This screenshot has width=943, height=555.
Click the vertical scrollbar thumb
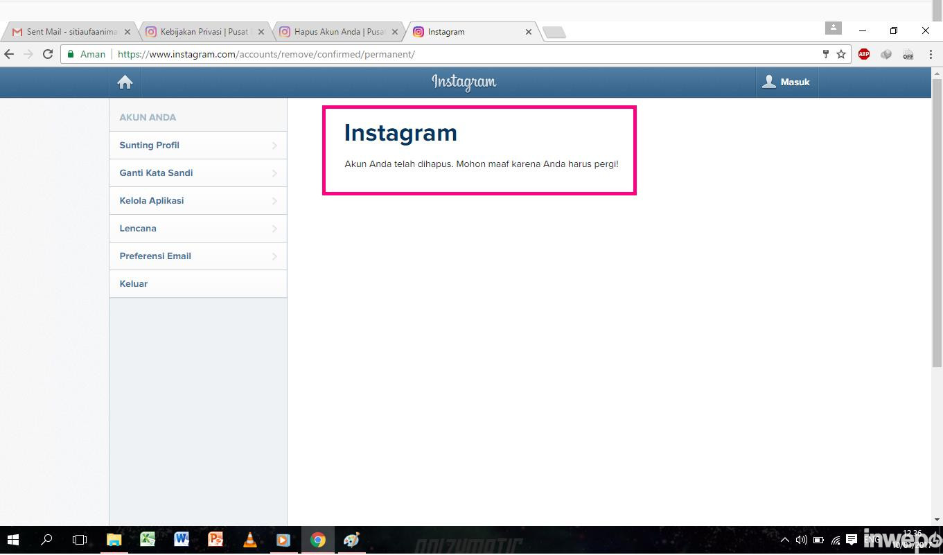coord(937,222)
